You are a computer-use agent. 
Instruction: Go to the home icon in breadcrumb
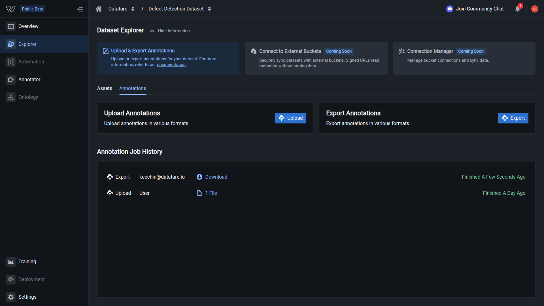pyautogui.click(x=99, y=9)
